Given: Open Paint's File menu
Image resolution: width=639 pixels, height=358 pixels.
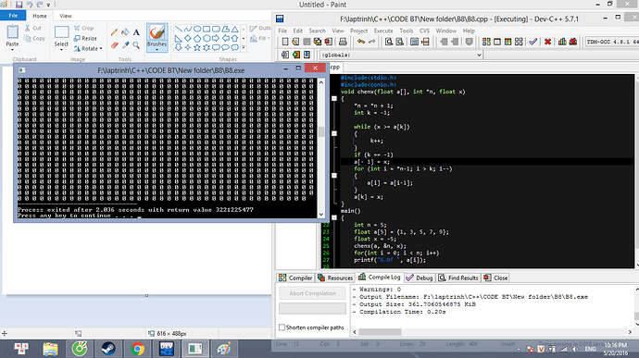Looking at the screenshot, I should 13,16.
